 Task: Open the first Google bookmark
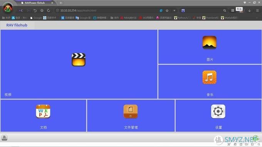pyautogui.click(x=36, y=18)
